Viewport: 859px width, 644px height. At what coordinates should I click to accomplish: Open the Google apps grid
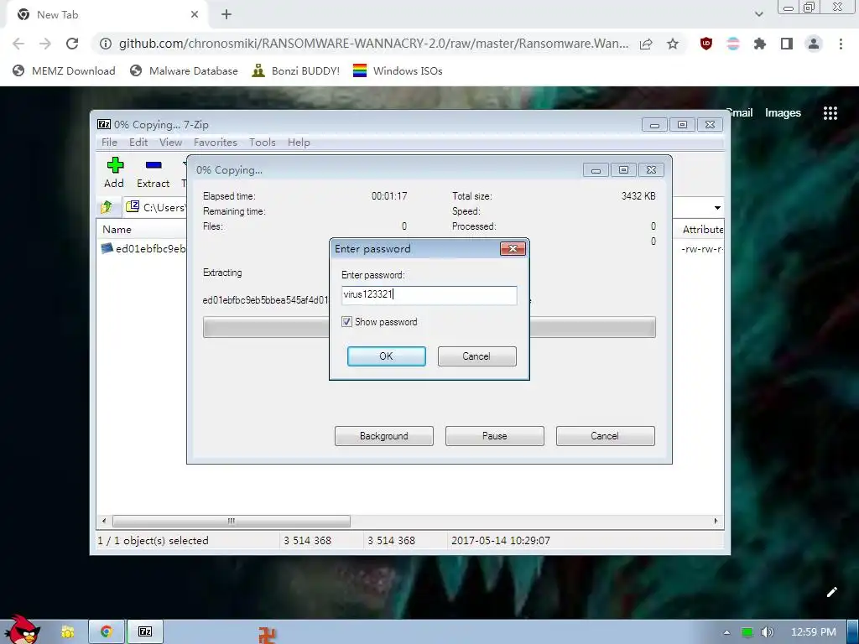pyautogui.click(x=830, y=113)
